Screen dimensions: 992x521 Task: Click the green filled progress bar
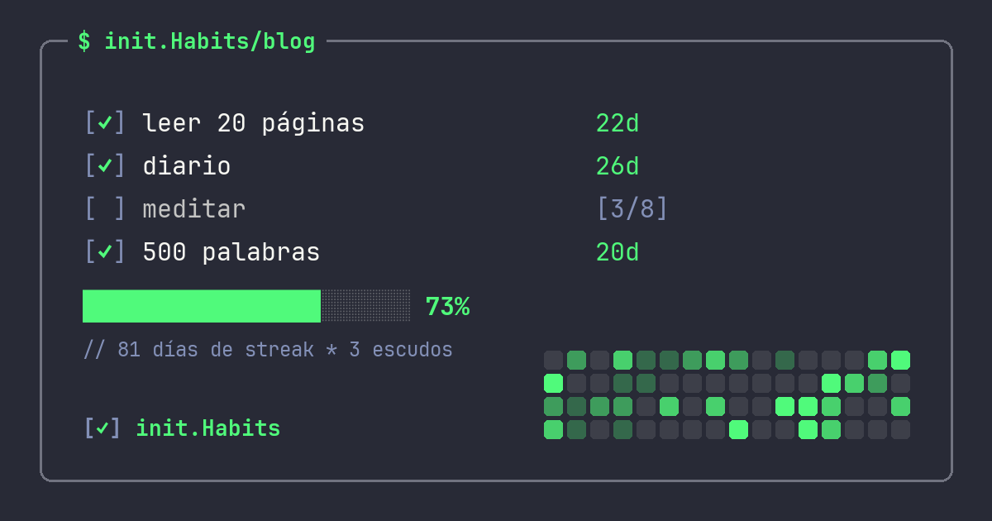(202, 306)
